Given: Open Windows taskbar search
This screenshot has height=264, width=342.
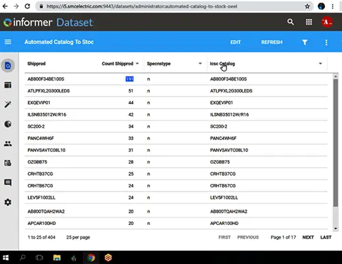Looking at the screenshot, I should point(23,258).
